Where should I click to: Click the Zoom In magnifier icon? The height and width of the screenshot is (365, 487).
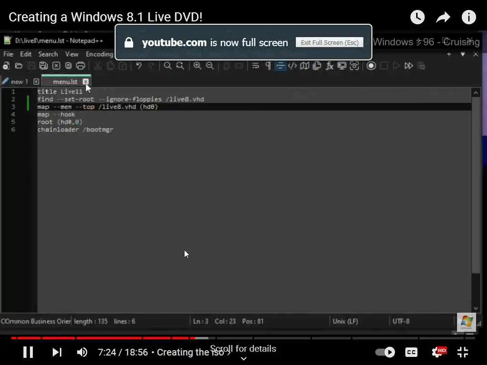click(x=197, y=66)
